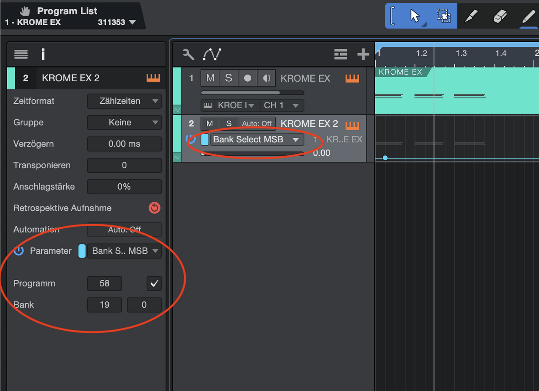Pick the Parameter color swatch in inspector
This screenshot has height=391, width=539.
point(82,251)
